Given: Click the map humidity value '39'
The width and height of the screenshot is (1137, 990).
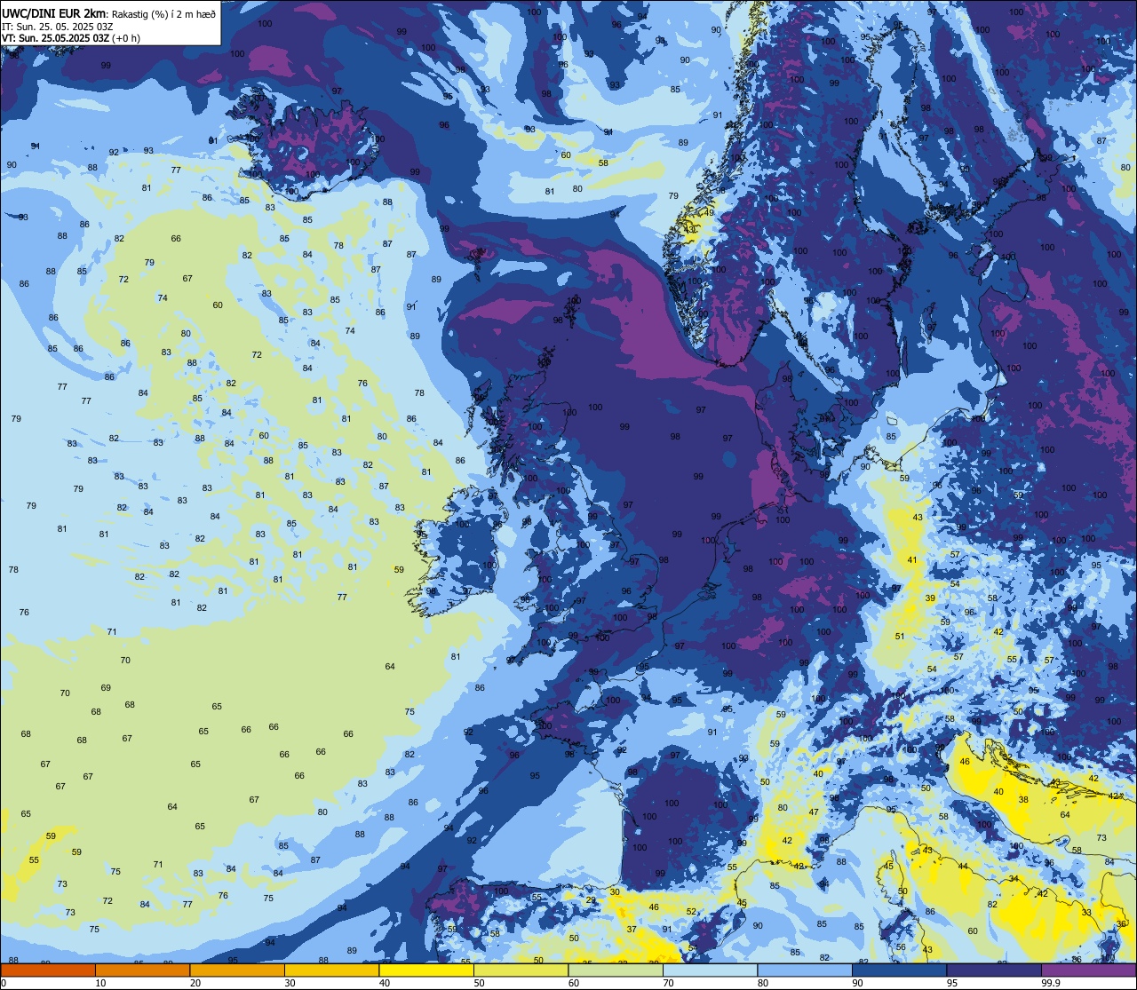Looking at the screenshot, I should click(930, 598).
